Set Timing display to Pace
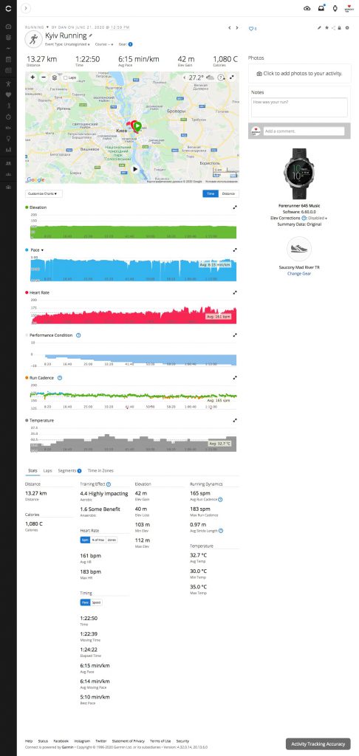Image resolution: width=359 pixels, height=756 pixels. (85, 602)
